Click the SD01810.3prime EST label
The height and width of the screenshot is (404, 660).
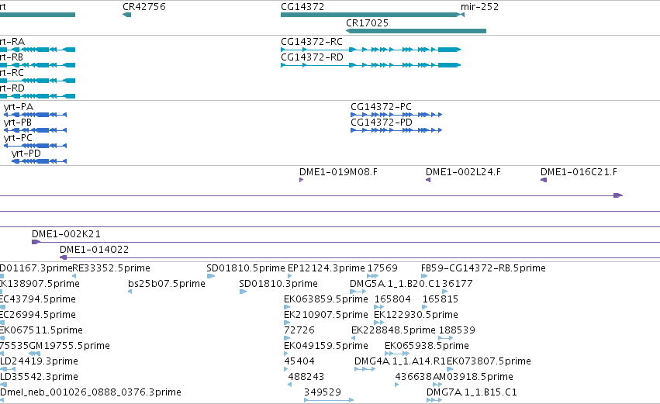278,284
